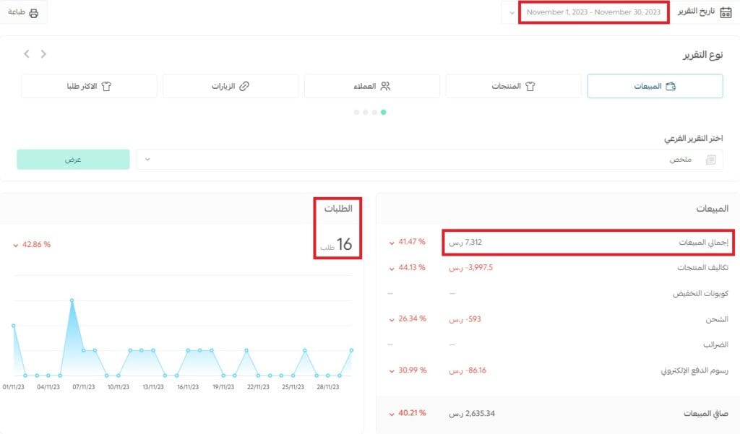Click the people icon on العملاء tab
Image resolution: width=740 pixels, height=434 pixels.
coord(386,86)
